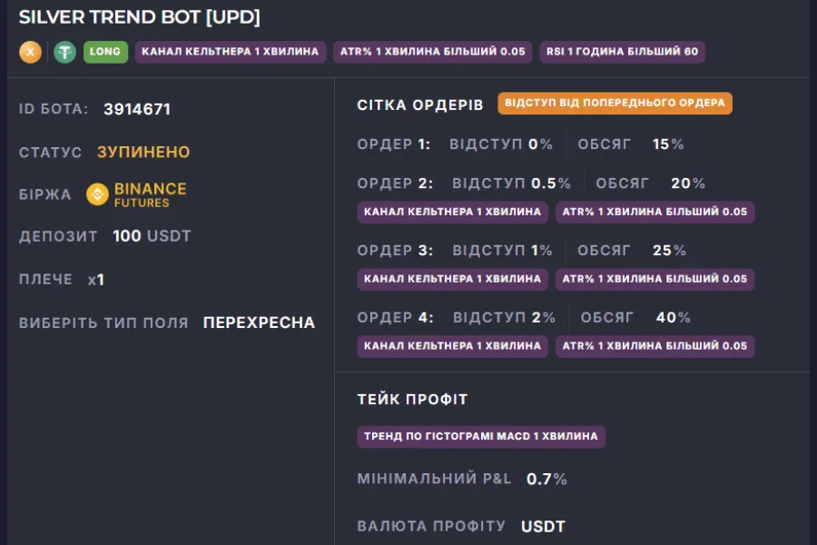Click the bot ID number 3914671

coord(137,109)
